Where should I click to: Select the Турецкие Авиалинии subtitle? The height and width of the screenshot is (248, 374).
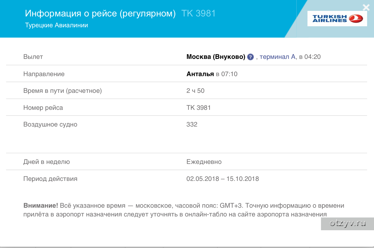[x=56, y=25]
